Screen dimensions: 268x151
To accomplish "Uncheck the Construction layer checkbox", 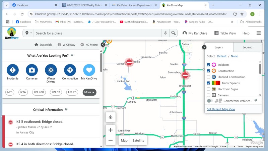I will click(208, 71).
